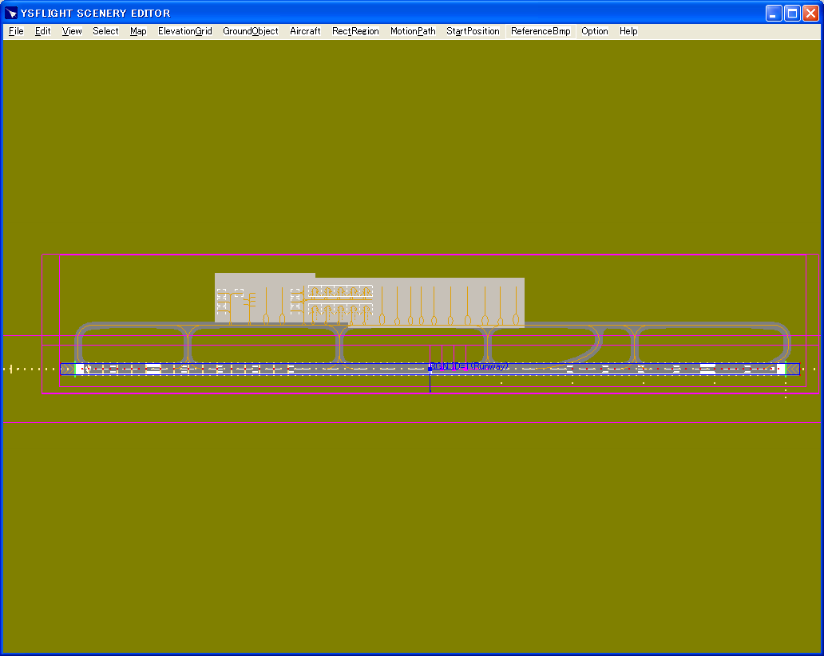Close the Scenery Editor window
This screenshot has height=656, width=824.
click(x=811, y=13)
